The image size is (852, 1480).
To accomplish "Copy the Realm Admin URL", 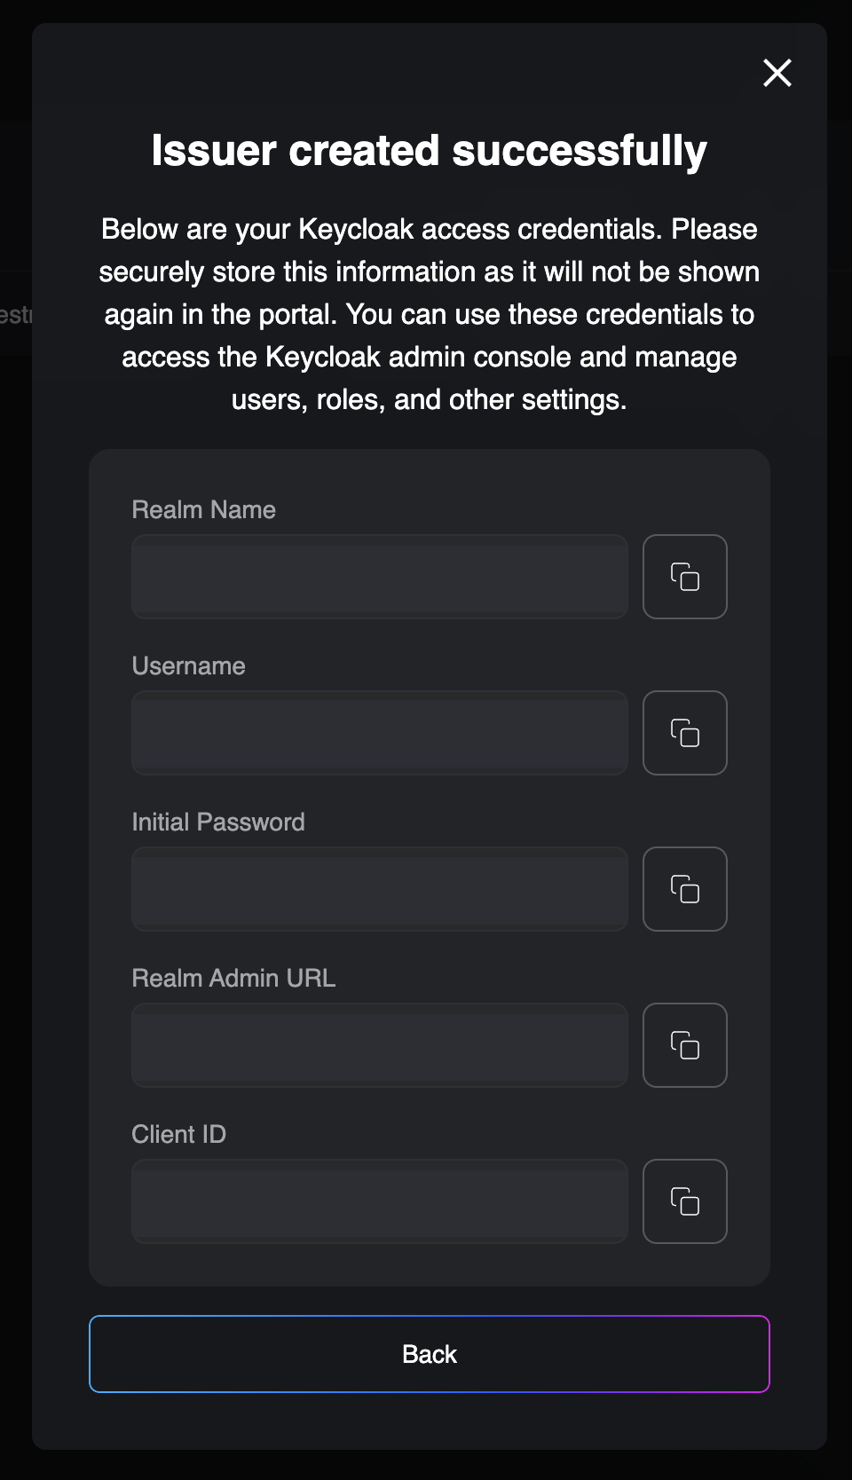I will [x=684, y=1045].
